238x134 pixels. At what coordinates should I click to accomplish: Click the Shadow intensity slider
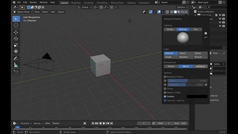186,84
